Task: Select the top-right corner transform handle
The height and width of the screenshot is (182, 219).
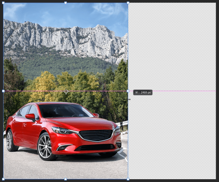Action: pos(128,3)
